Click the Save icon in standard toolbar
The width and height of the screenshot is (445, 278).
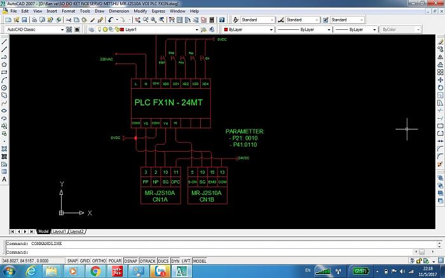click(24, 20)
